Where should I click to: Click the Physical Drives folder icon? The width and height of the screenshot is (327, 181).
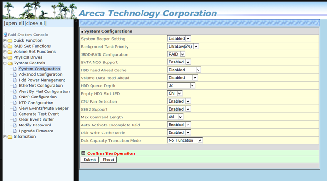pos(10,57)
